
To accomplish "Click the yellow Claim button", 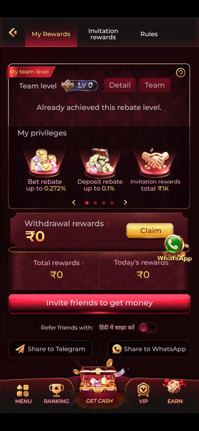I will pyautogui.click(x=150, y=231).
